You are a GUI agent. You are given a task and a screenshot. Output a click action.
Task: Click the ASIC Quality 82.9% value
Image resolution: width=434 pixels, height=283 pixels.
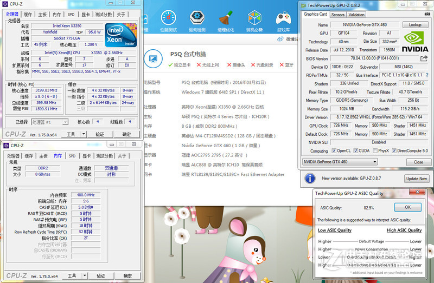[x=369, y=208]
